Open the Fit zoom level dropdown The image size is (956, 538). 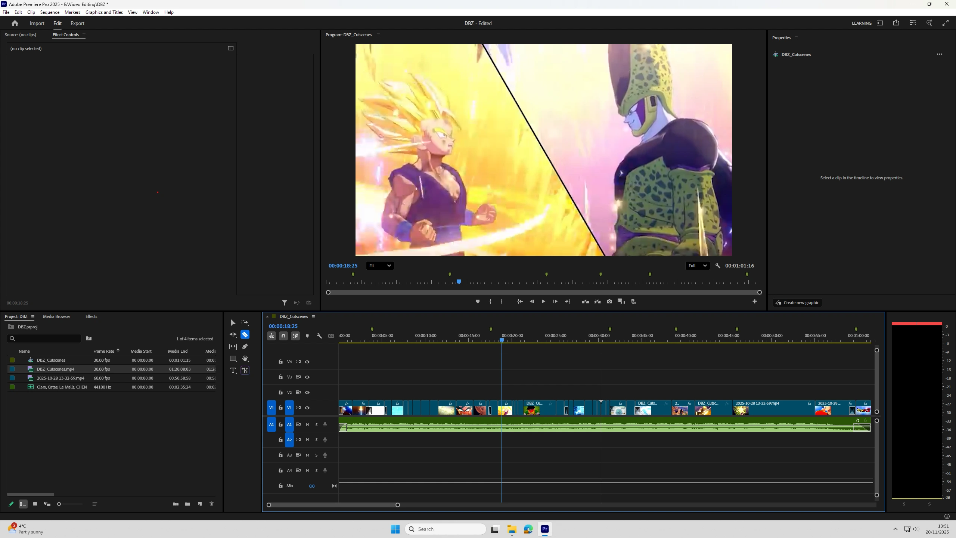[380, 266]
